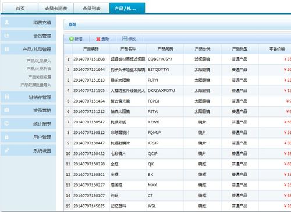Click product name 记忆塑料
This screenshot has width=291, height=212.
118,206
